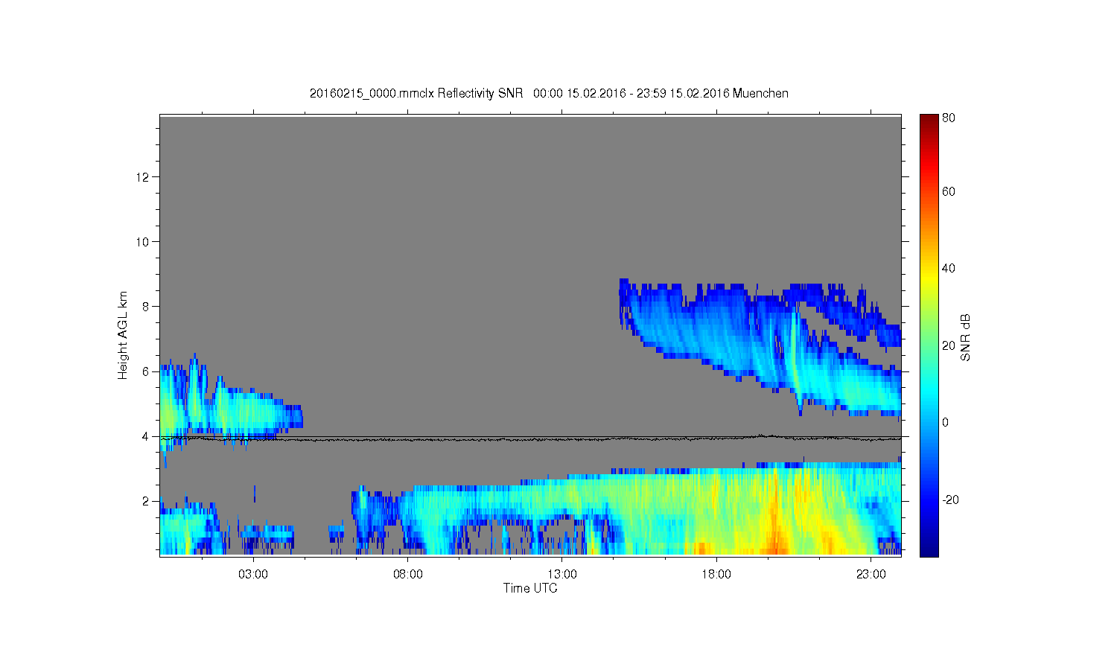
Task: Click the height tick label 4
Action: point(147,436)
